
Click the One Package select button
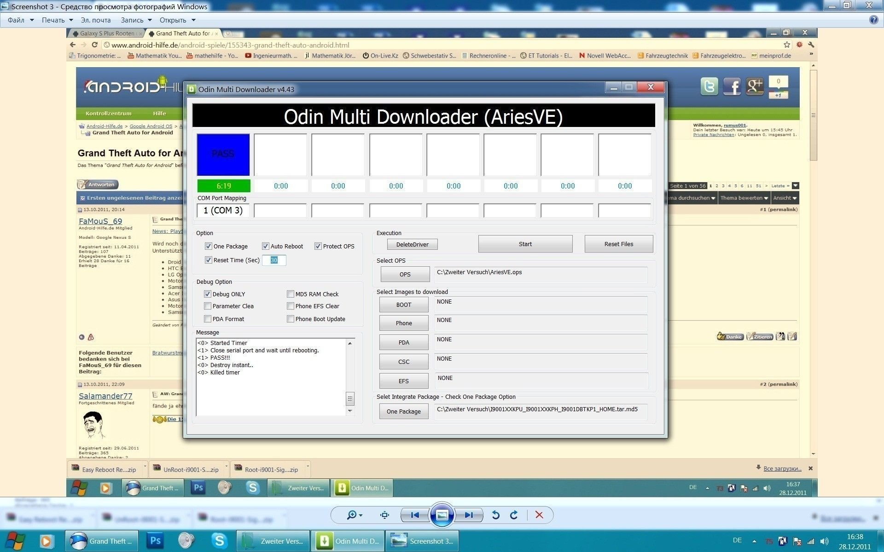point(404,412)
